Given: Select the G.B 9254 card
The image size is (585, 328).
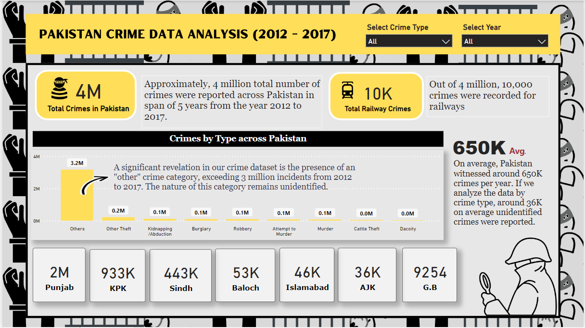Looking at the screenshot, I should 430,275.
